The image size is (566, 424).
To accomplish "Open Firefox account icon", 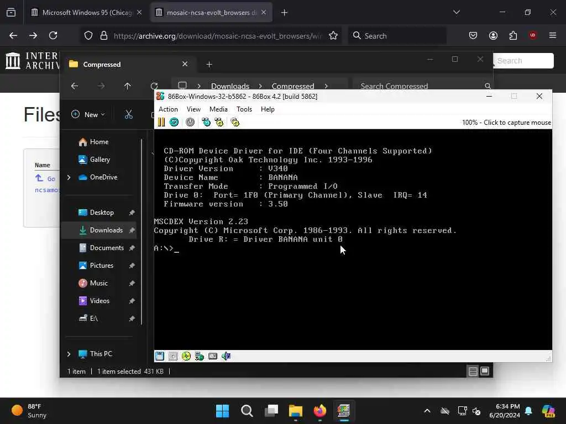I will click(x=493, y=35).
